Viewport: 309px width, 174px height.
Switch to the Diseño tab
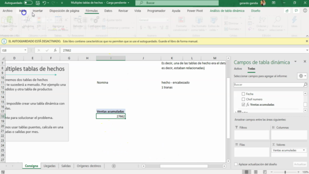coord(255,11)
